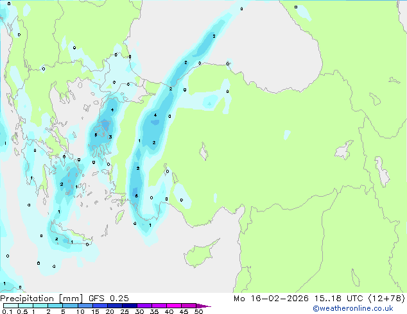Click the '(12+78)' forecast run text
This screenshot has width=407, height=314.
tap(386, 299)
